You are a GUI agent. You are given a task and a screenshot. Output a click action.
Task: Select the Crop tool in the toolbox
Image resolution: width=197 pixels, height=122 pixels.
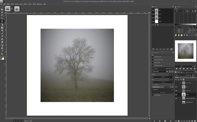(x=2, y=21)
